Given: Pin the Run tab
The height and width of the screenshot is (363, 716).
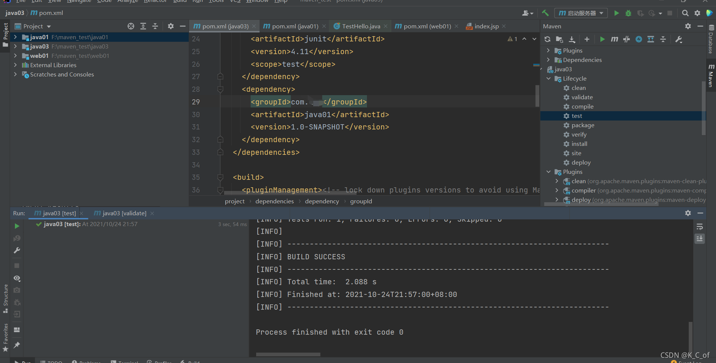Looking at the screenshot, I should point(17,345).
